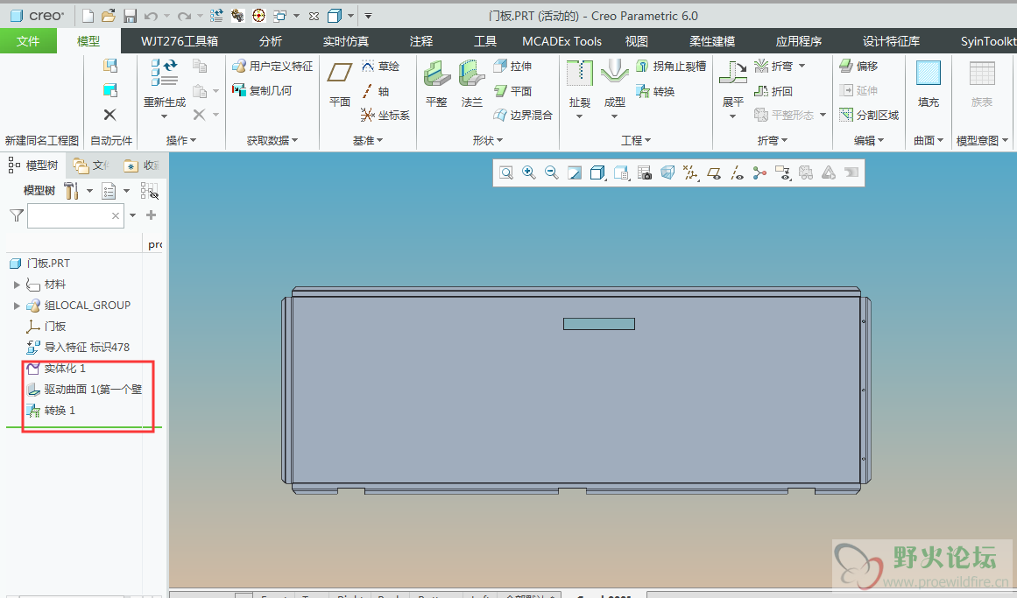Click the Rip (扯裂) button
1017x598 pixels.
(x=579, y=88)
